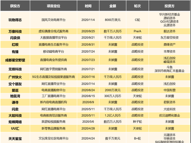Click the 毅达资本 investor cell
This screenshot has width=191, height=143.
click(x=170, y=31)
